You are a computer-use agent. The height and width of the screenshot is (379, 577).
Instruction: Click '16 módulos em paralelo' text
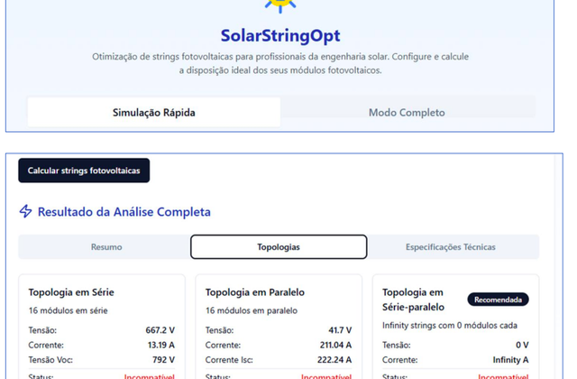[252, 310]
